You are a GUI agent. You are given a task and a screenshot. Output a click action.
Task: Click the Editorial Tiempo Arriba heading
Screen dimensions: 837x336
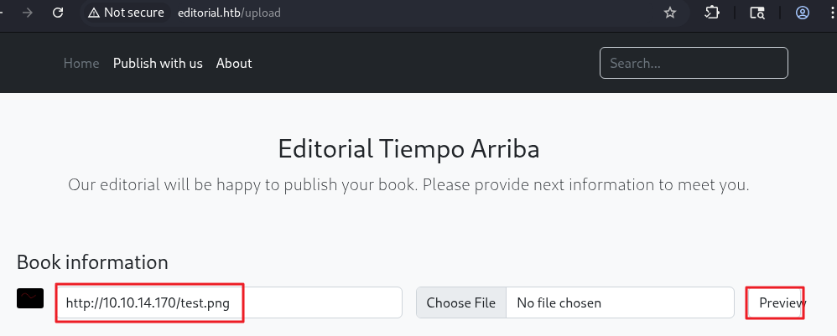click(x=408, y=149)
